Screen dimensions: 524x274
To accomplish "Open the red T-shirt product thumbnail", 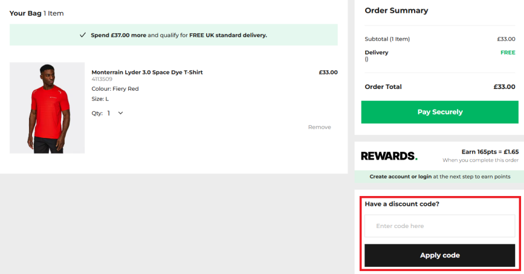I will [x=47, y=108].
